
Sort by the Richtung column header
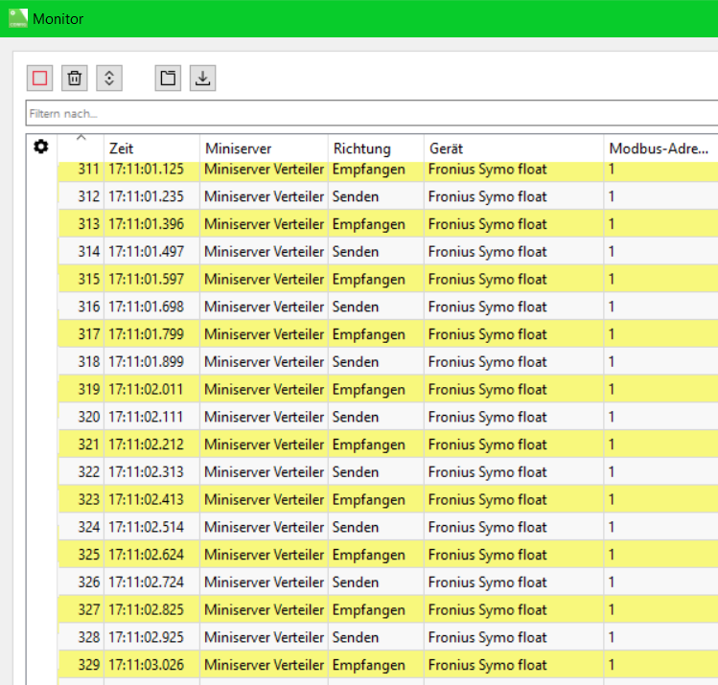pos(361,148)
